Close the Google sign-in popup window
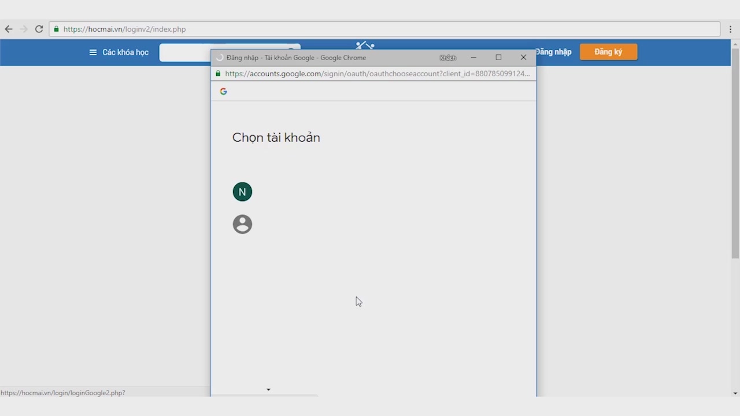The width and height of the screenshot is (740, 416). pos(523,57)
